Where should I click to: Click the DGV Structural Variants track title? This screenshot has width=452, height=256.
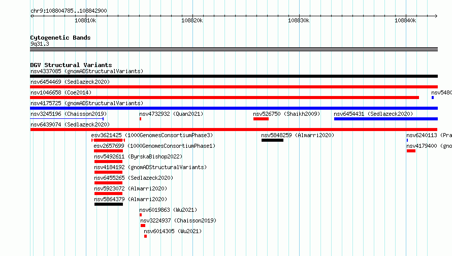tap(71, 65)
